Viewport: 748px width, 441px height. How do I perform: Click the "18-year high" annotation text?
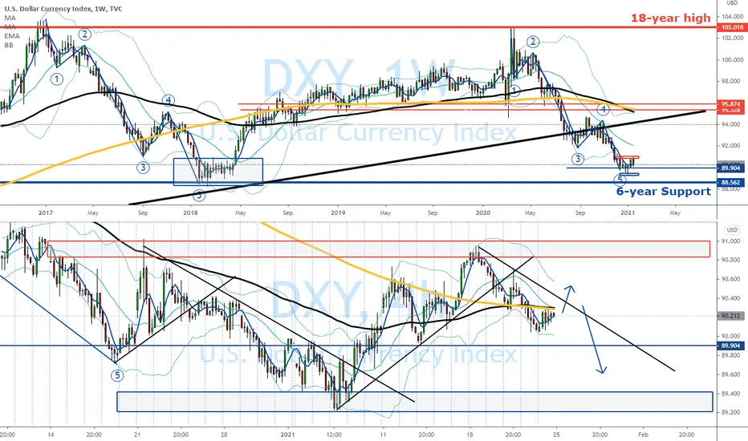[x=671, y=18]
